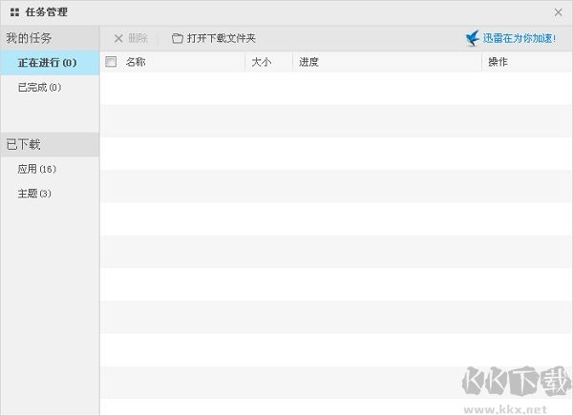Open the 应用 (16) downloaded list
The width and height of the screenshot is (573, 416).
pos(50,169)
